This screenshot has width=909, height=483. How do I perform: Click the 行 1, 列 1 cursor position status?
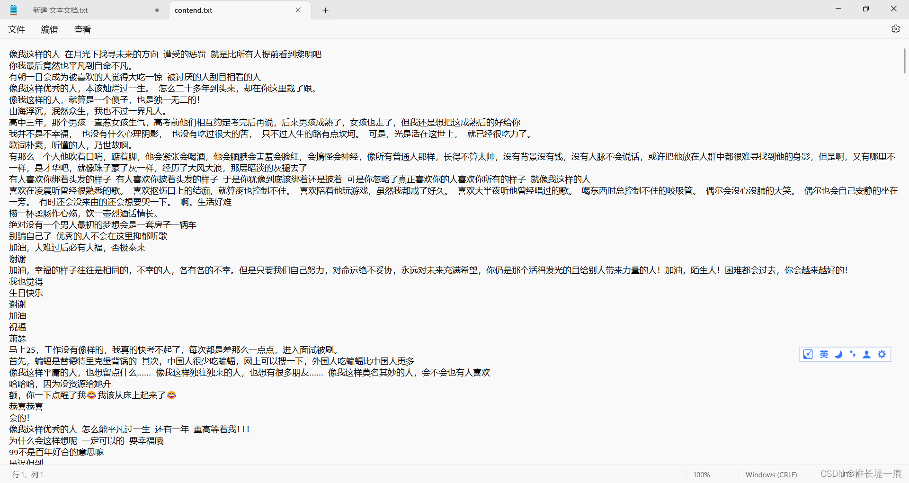27,474
